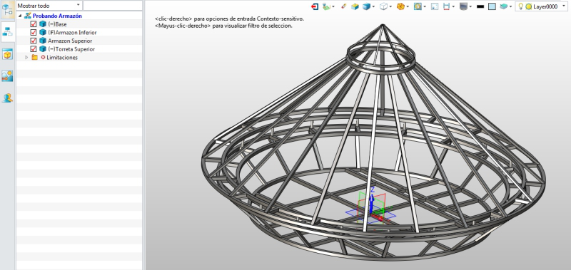Uncheck the (−)Base component checkbox
This screenshot has height=270, width=571.
click(34, 24)
